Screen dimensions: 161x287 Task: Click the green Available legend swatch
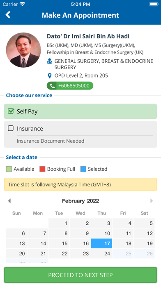pos(9,169)
